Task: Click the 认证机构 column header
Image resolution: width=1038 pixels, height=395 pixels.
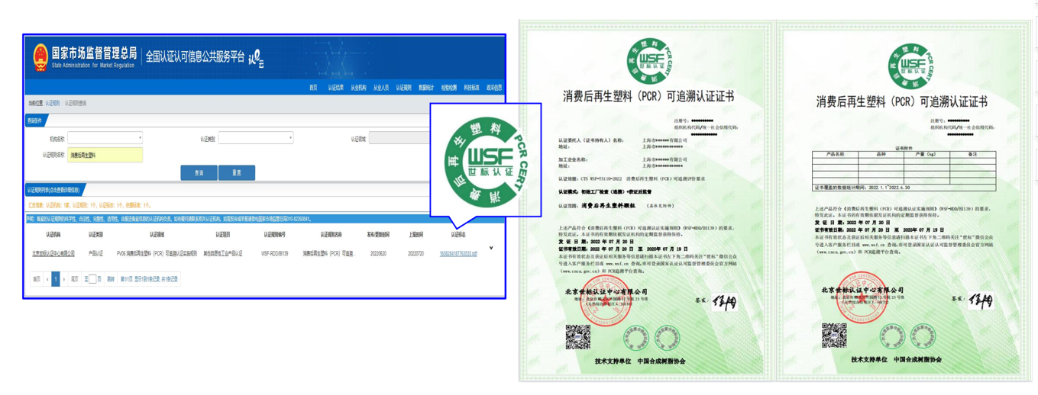Action: pyautogui.click(x=53, y=235)
